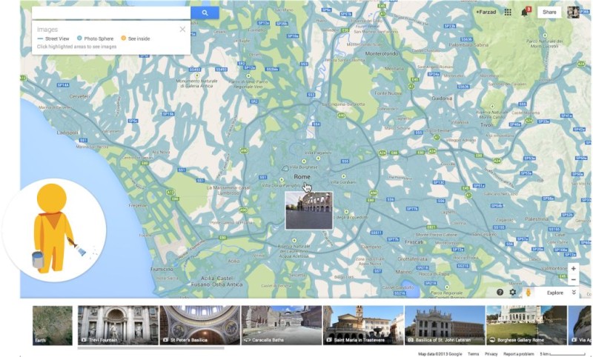Viewport: 593px width, 357px height.
Task: Close the Images legend panel
Action: [x=182, y=30]
